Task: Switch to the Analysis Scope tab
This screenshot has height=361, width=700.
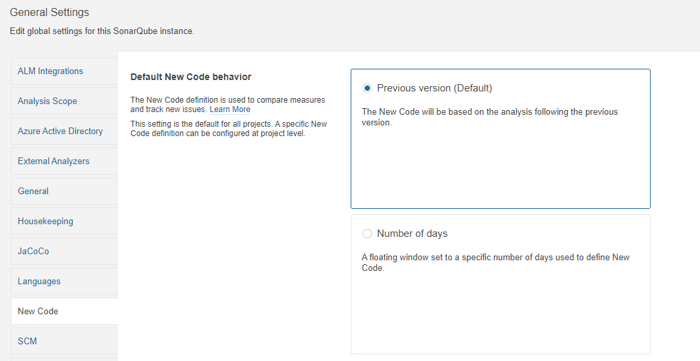Action: [x=47, y=101]
